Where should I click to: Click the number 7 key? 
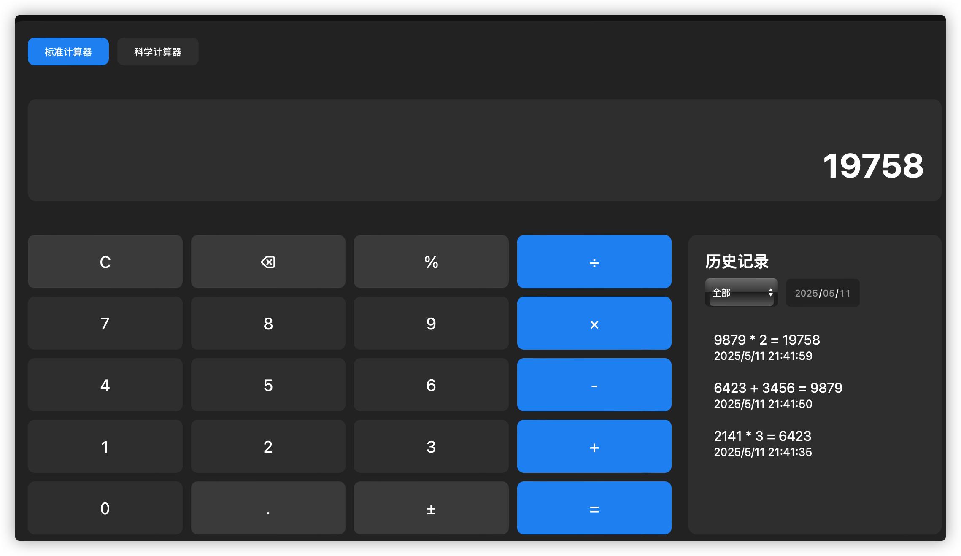[105, 323]
